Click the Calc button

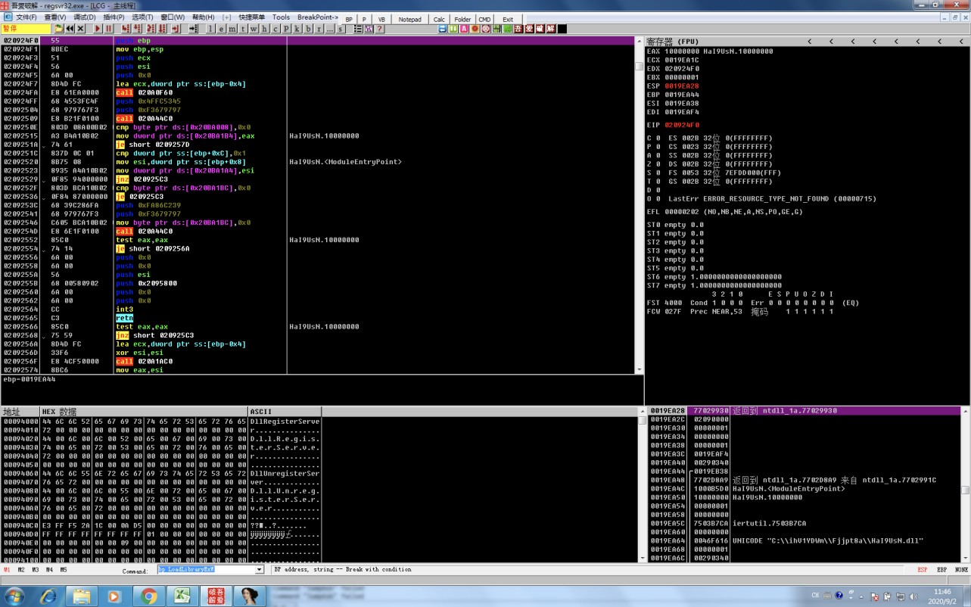point(439,19)
